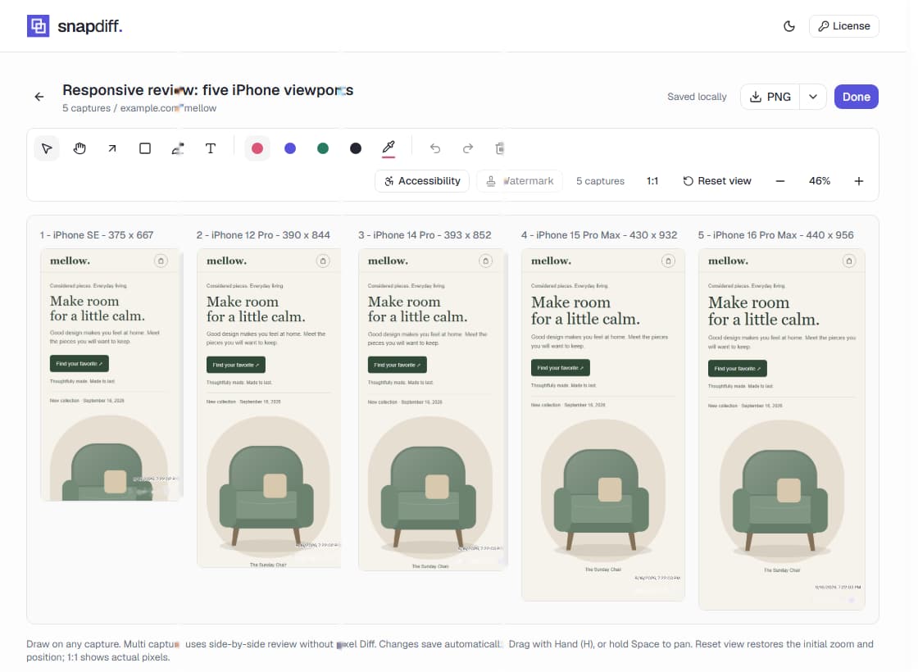Select the Rectangle tool
This screenshot has width=918, height=672.
145,148
